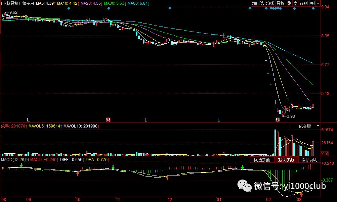Image resolution: width=337 pixels, height=202 pixels.
Task: Open the toolbar's dropdown arrow at top right
Action: tap(318, 3)
